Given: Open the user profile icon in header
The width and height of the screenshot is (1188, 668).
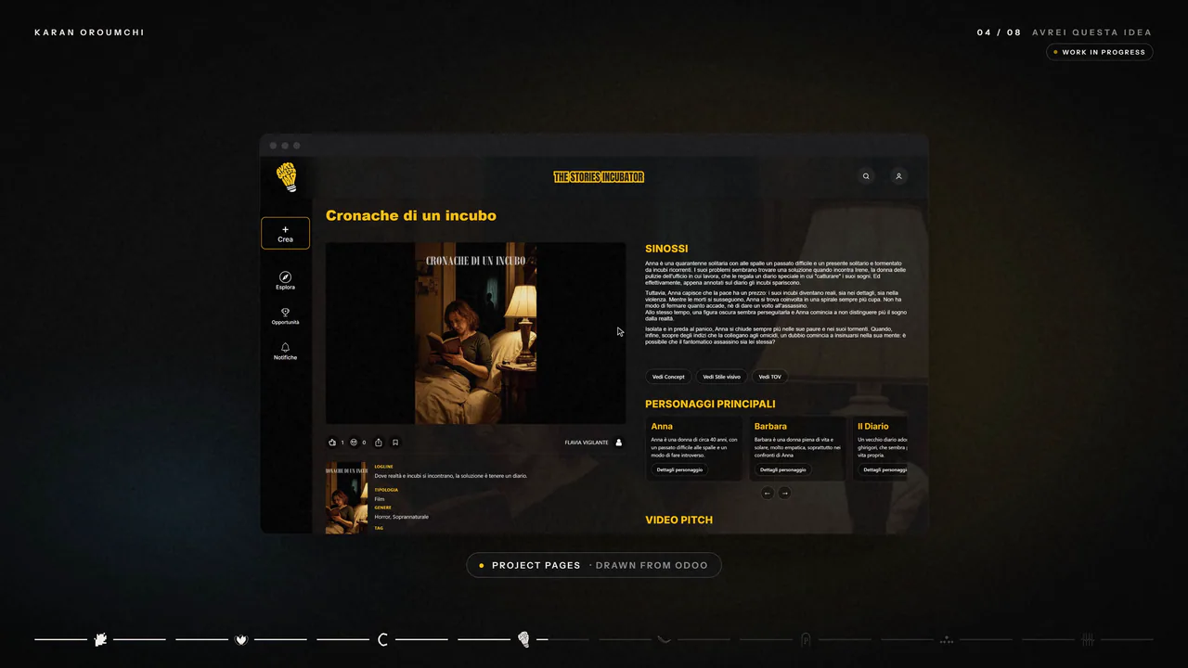Looking at the screenshot, I should click(x=898, y=176).
